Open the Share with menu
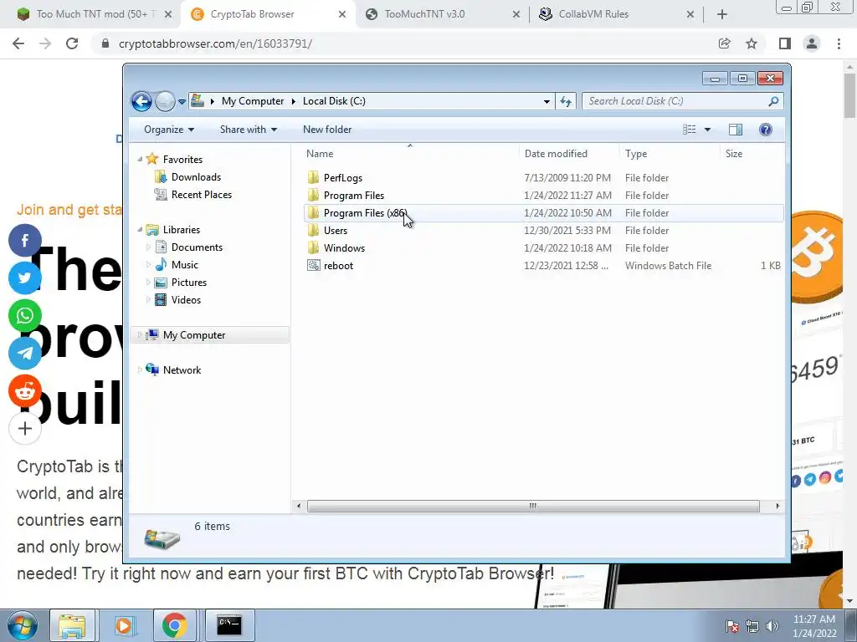 pyautogui.click(x=249, y=130)
